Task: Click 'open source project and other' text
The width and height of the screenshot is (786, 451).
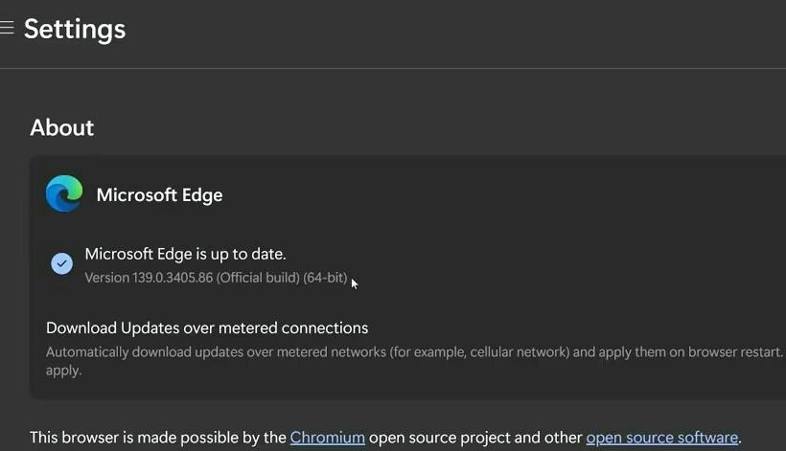Action: (x=475, y=438)
